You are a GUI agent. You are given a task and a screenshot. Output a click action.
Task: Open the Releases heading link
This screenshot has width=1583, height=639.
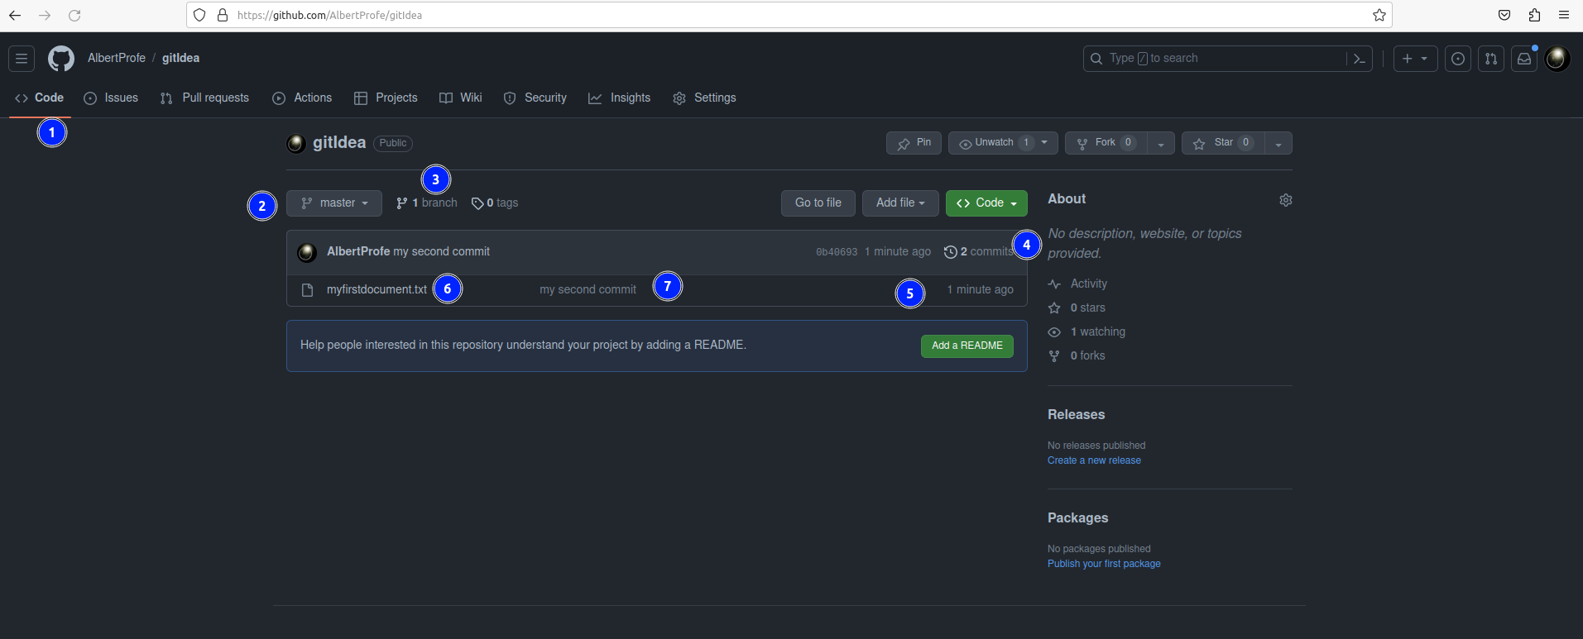1076,415
